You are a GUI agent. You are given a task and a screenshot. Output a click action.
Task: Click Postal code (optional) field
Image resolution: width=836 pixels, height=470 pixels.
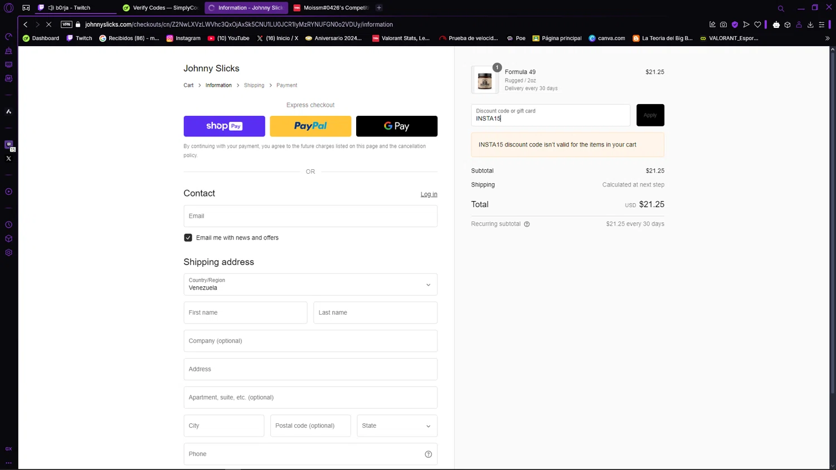[310, 426]
